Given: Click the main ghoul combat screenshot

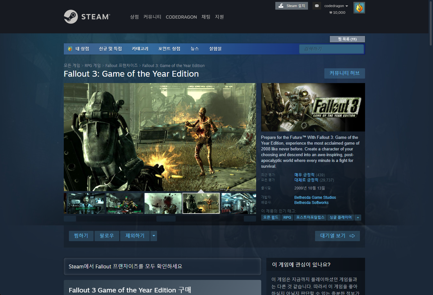Looking at the screenshot, I should click(160, 137).
